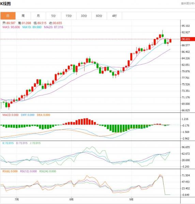195x204 pixels.
Task: Switch to the 4时 timeframe tab
Action: tap(115, 16)
